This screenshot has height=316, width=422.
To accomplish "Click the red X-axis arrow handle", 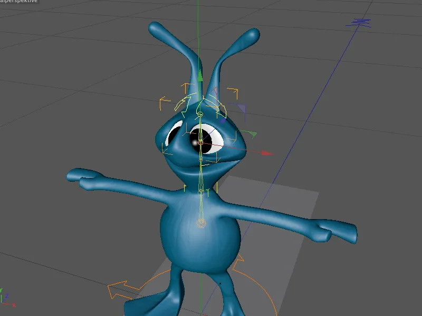I will coord(267,153).
